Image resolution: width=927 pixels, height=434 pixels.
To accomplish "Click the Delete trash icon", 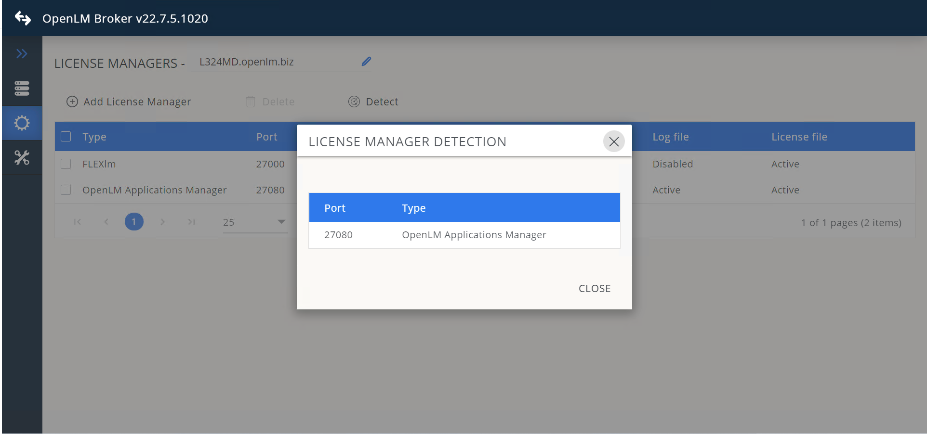I will click(x=251, y=102).
